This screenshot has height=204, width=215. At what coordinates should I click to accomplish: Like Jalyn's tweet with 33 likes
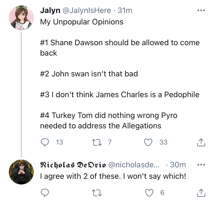click(x=148, y=142)
